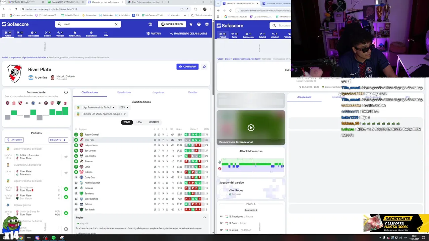Click INICIAR SESIÓN button
Viewport: 429px width, 241px height.
tap(172, 24)
